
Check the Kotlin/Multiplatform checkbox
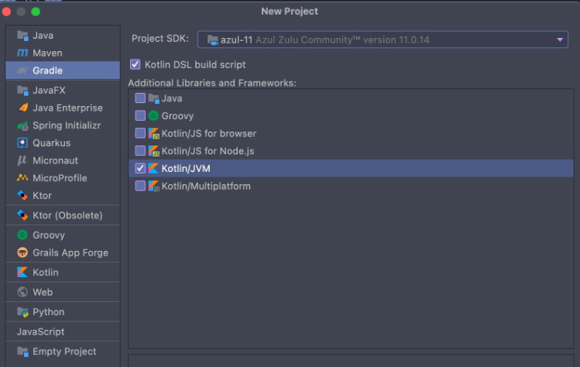click(140, 186)
